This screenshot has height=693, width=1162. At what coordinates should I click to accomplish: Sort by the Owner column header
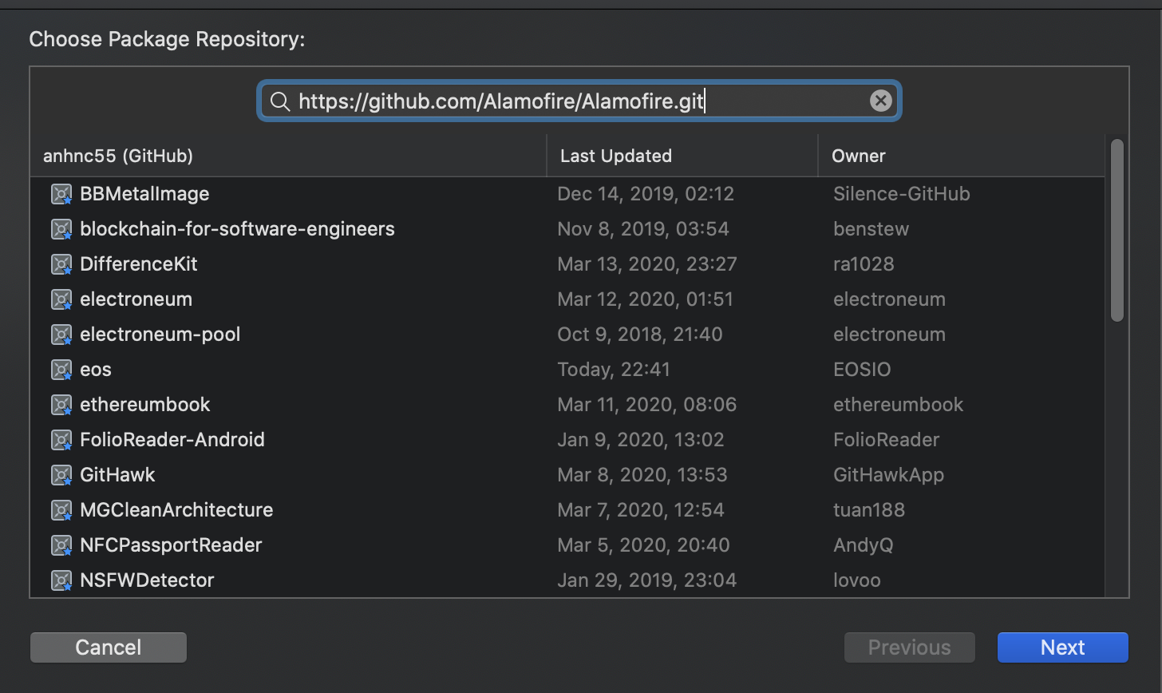pos(859,156)
